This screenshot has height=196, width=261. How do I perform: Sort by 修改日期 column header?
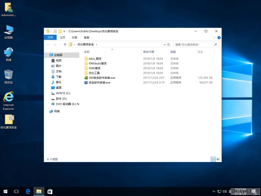[x=155, y=52]
